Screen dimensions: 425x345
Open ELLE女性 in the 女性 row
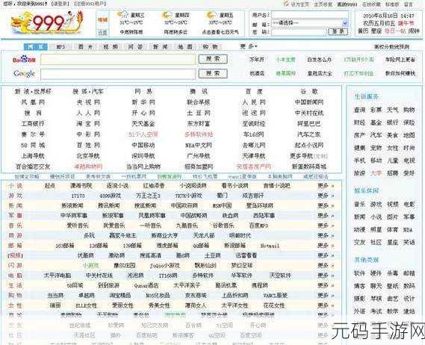(86, 305)
